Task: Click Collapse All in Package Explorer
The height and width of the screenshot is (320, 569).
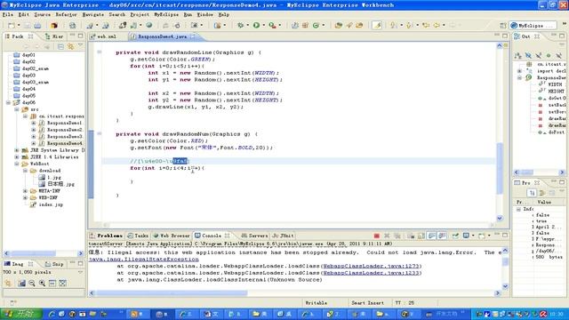Action: (x=60, y=47)
